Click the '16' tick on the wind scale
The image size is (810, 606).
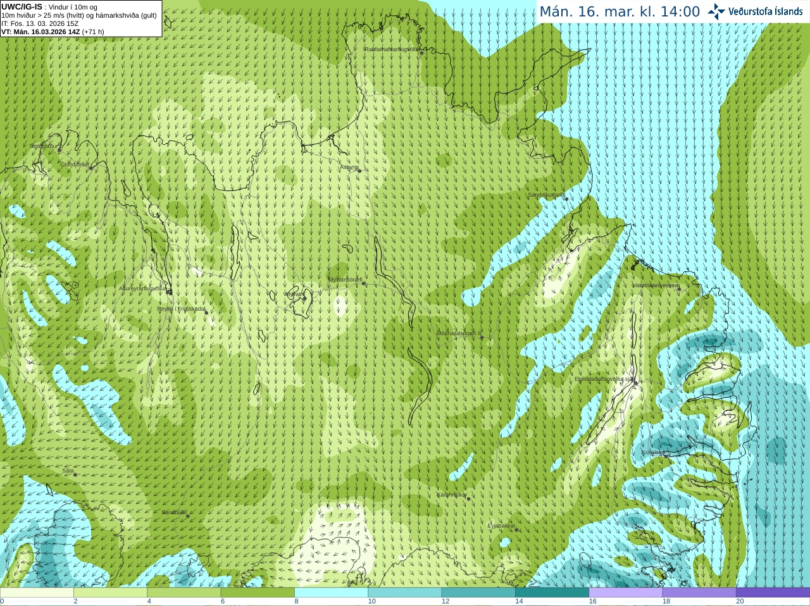[593, 602]
